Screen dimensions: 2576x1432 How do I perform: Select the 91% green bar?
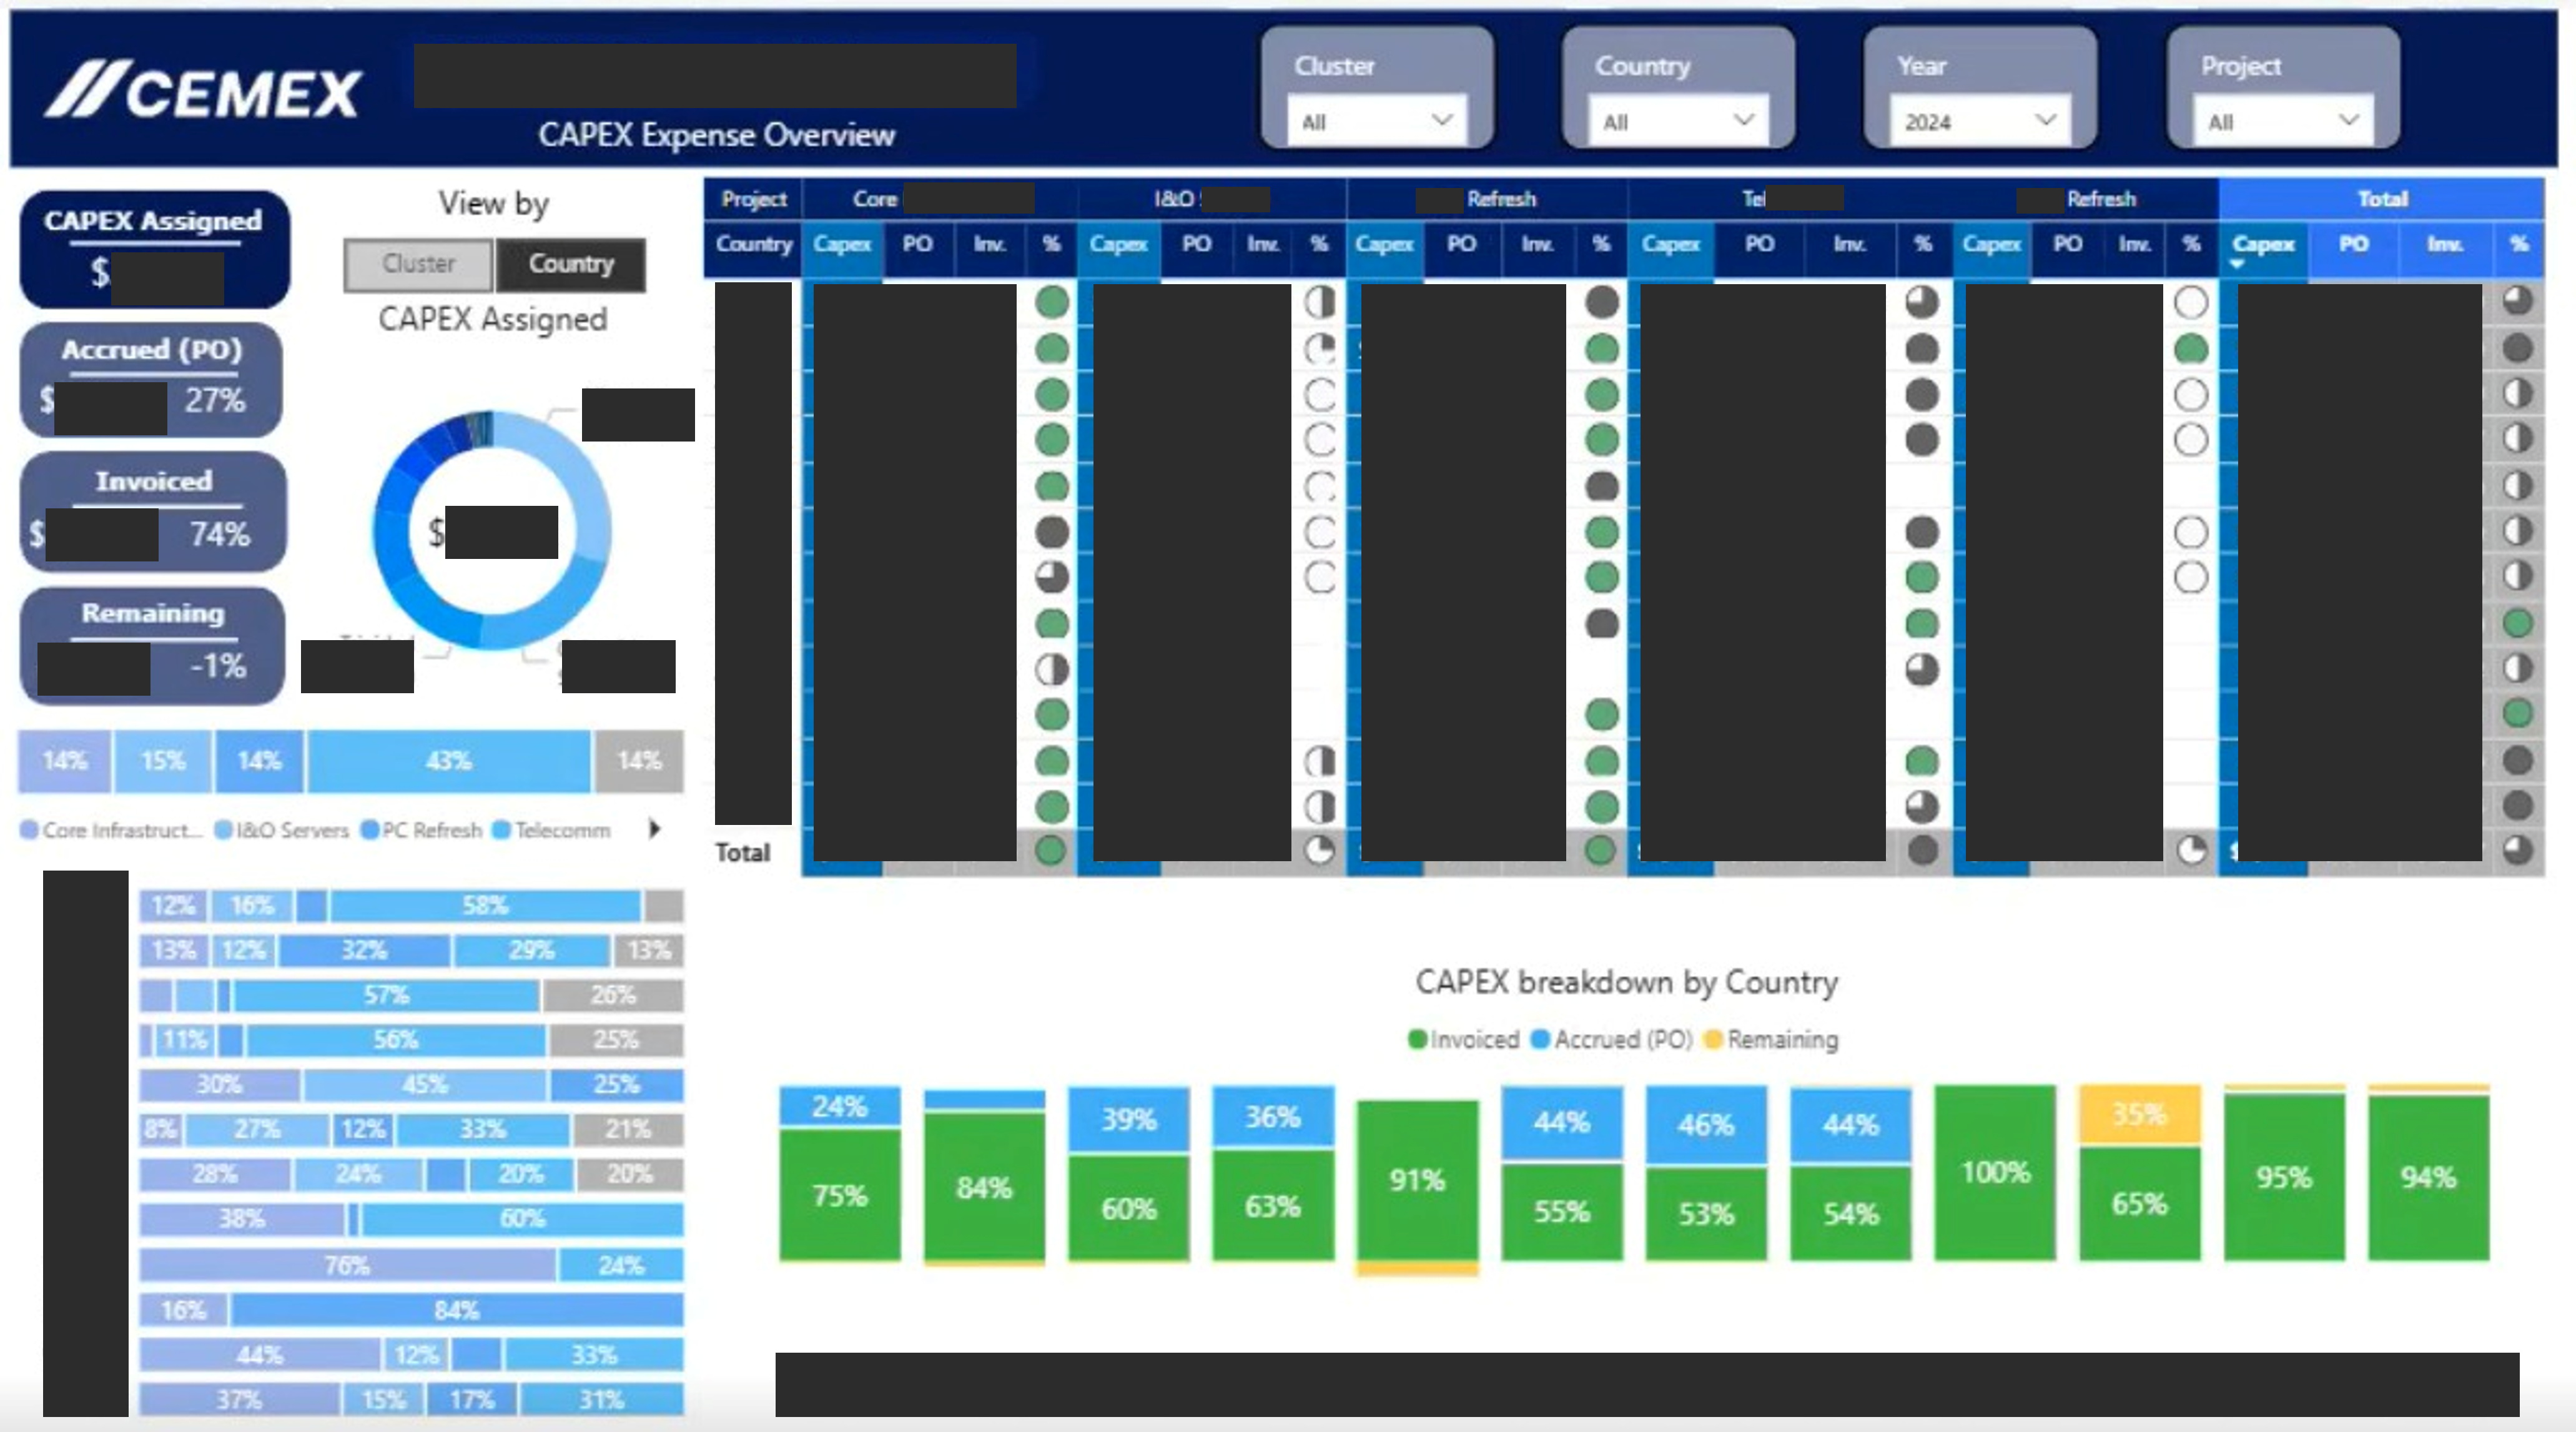pyautogui.click(x=1417, y=1181)
